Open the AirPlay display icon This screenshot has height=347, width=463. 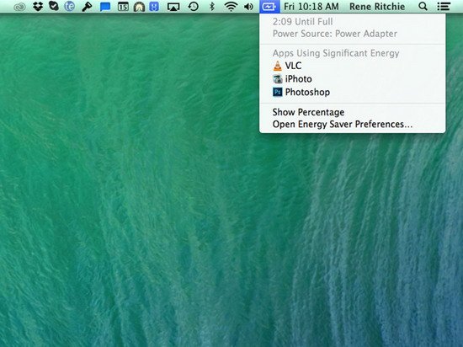pos(173,7)
